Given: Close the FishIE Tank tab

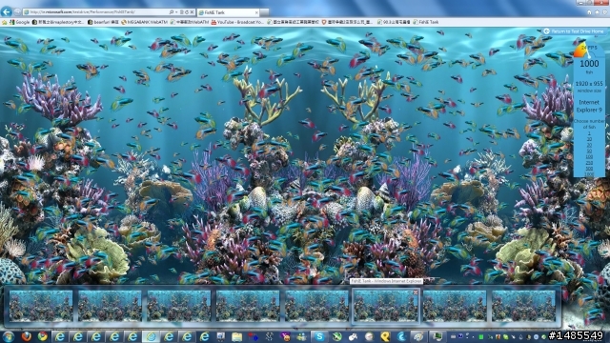Looking at the screenshot, I should click(256, 12).
